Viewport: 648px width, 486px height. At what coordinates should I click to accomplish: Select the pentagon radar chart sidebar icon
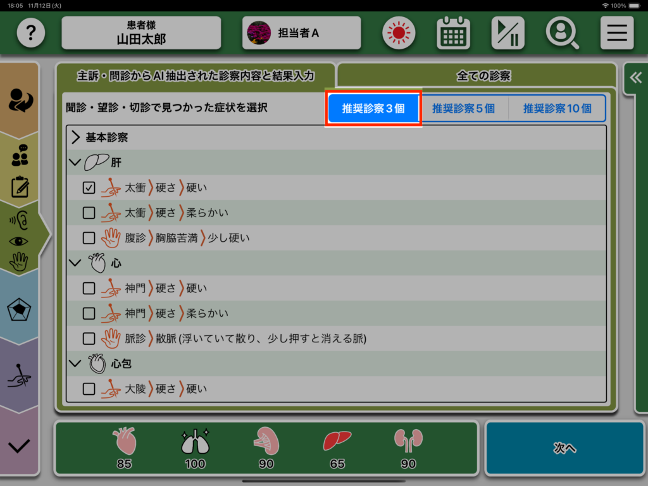(20, 311)
